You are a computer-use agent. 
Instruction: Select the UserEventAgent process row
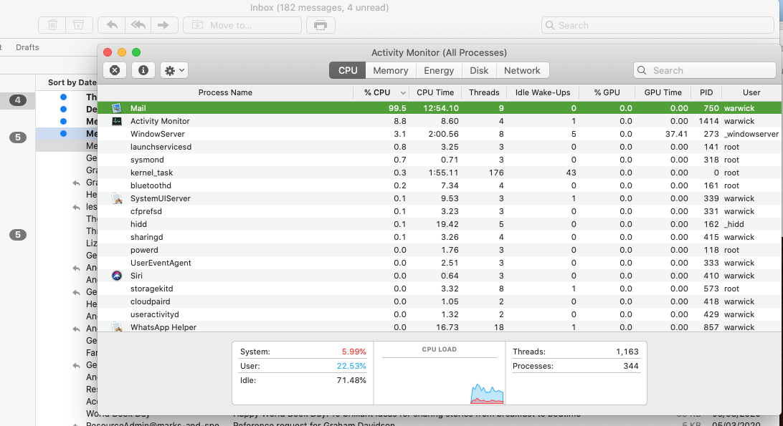click(x=440, y=263)
